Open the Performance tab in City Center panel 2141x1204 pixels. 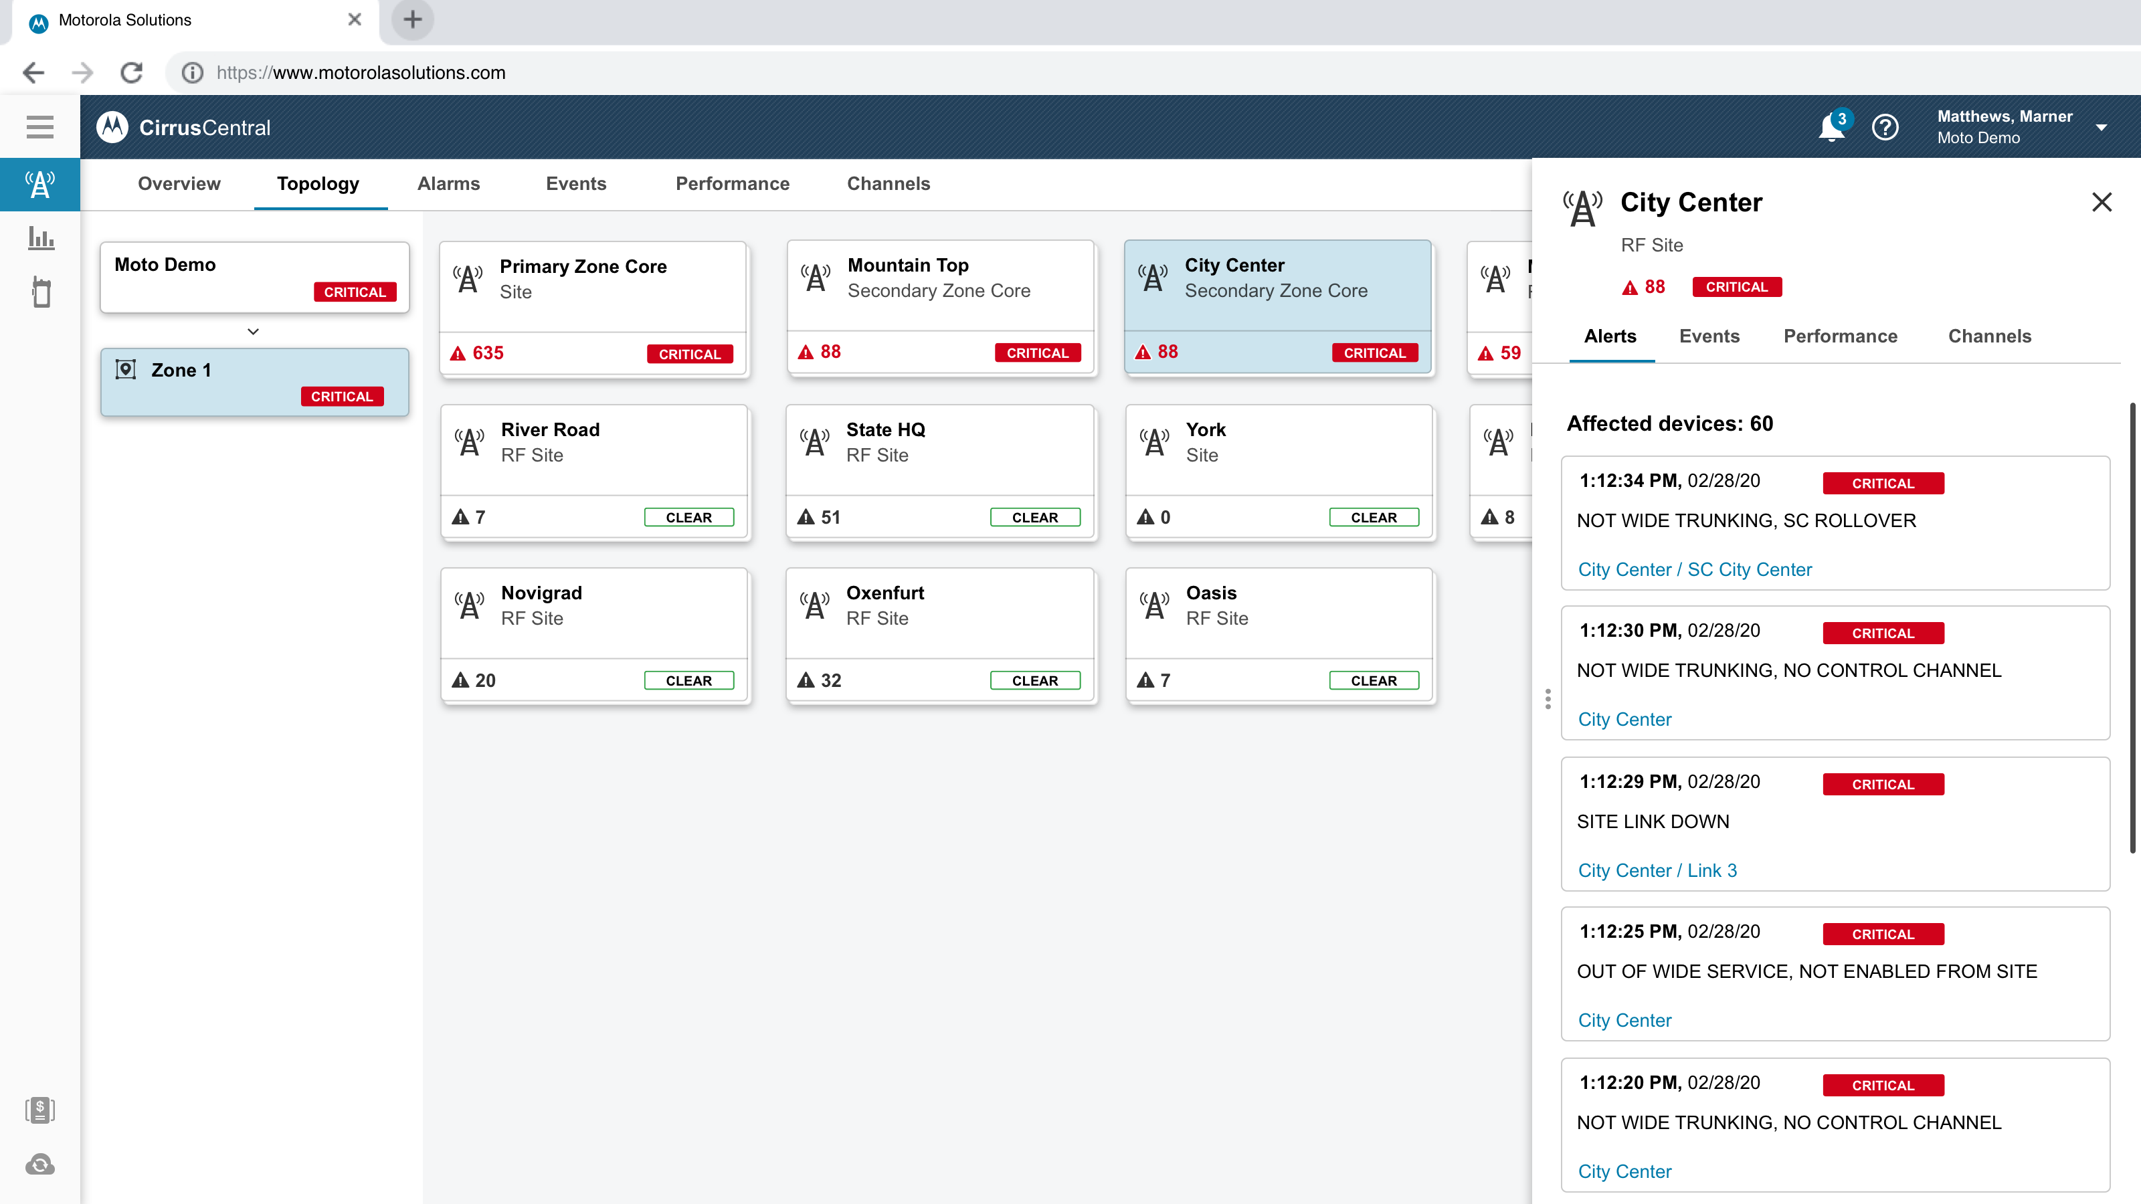click(x=1840, y=336)
